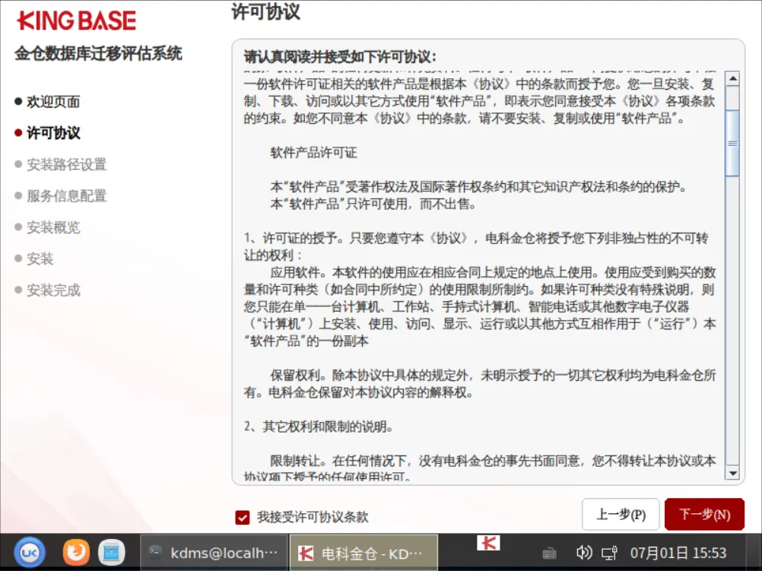
Task: Switch to the 电科金仓 KD installer task
Action: click(364, 553)
